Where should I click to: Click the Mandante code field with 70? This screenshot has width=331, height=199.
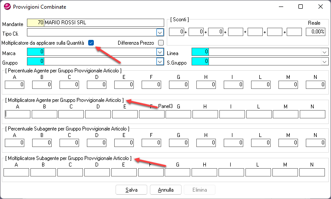[36, 23]
